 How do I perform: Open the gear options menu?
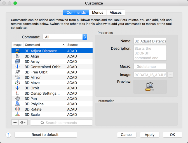(x=23, y=123)
